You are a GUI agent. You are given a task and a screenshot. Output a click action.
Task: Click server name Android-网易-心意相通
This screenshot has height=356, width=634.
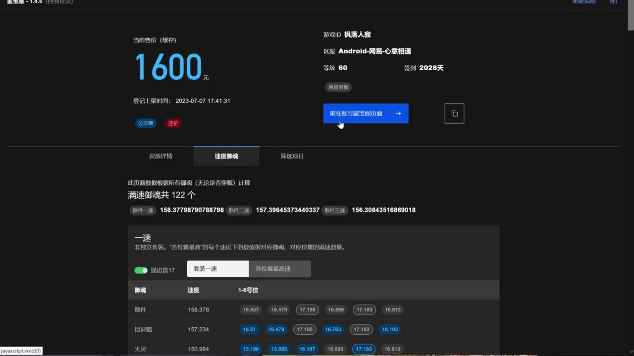374,51
